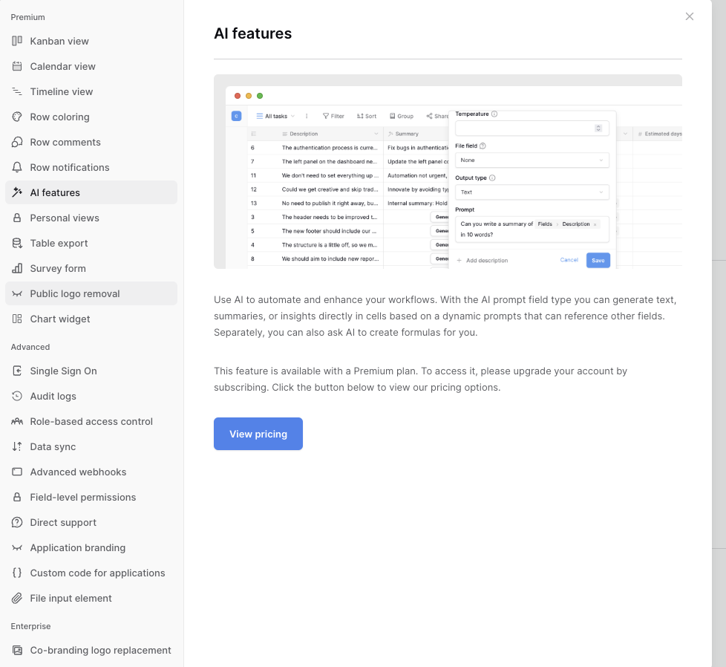This screenshot has width=726, height=667.
Task: Click the AI features preview screenshot
Action: click(x=448, y=172)
